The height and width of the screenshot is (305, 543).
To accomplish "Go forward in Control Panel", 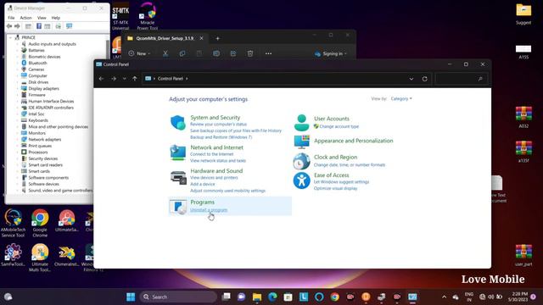I will click(114, 79).
